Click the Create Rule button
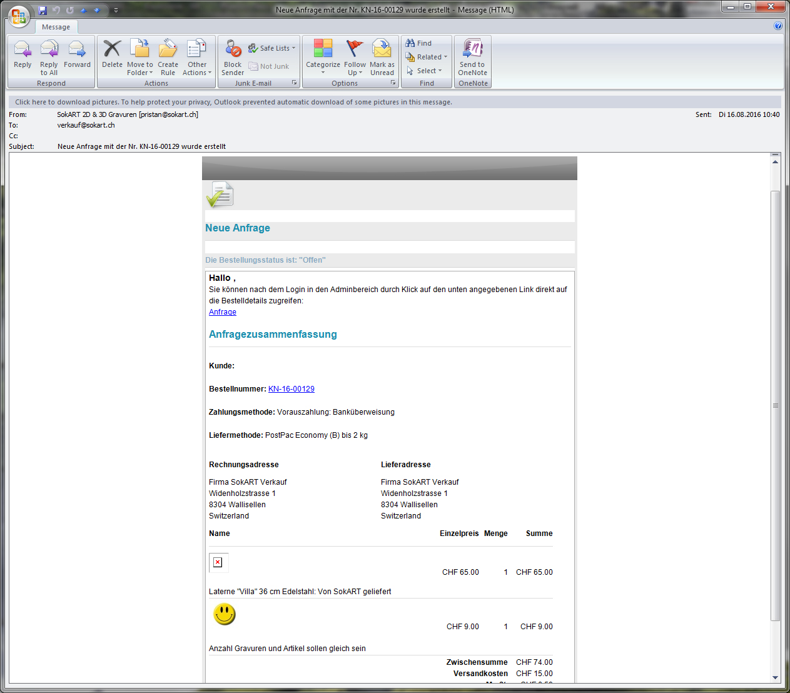This screenshot has height=693, width=790. pyautogui.click(x=168, y=56)
